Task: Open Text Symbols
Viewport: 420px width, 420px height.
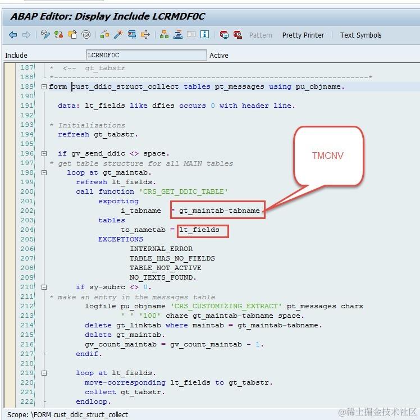Action: pos(360,35)
